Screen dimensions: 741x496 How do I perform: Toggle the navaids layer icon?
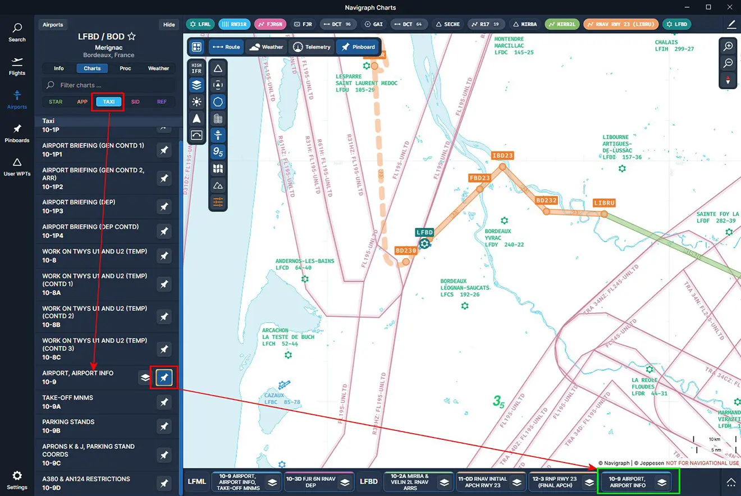click(x=218, y=85)
